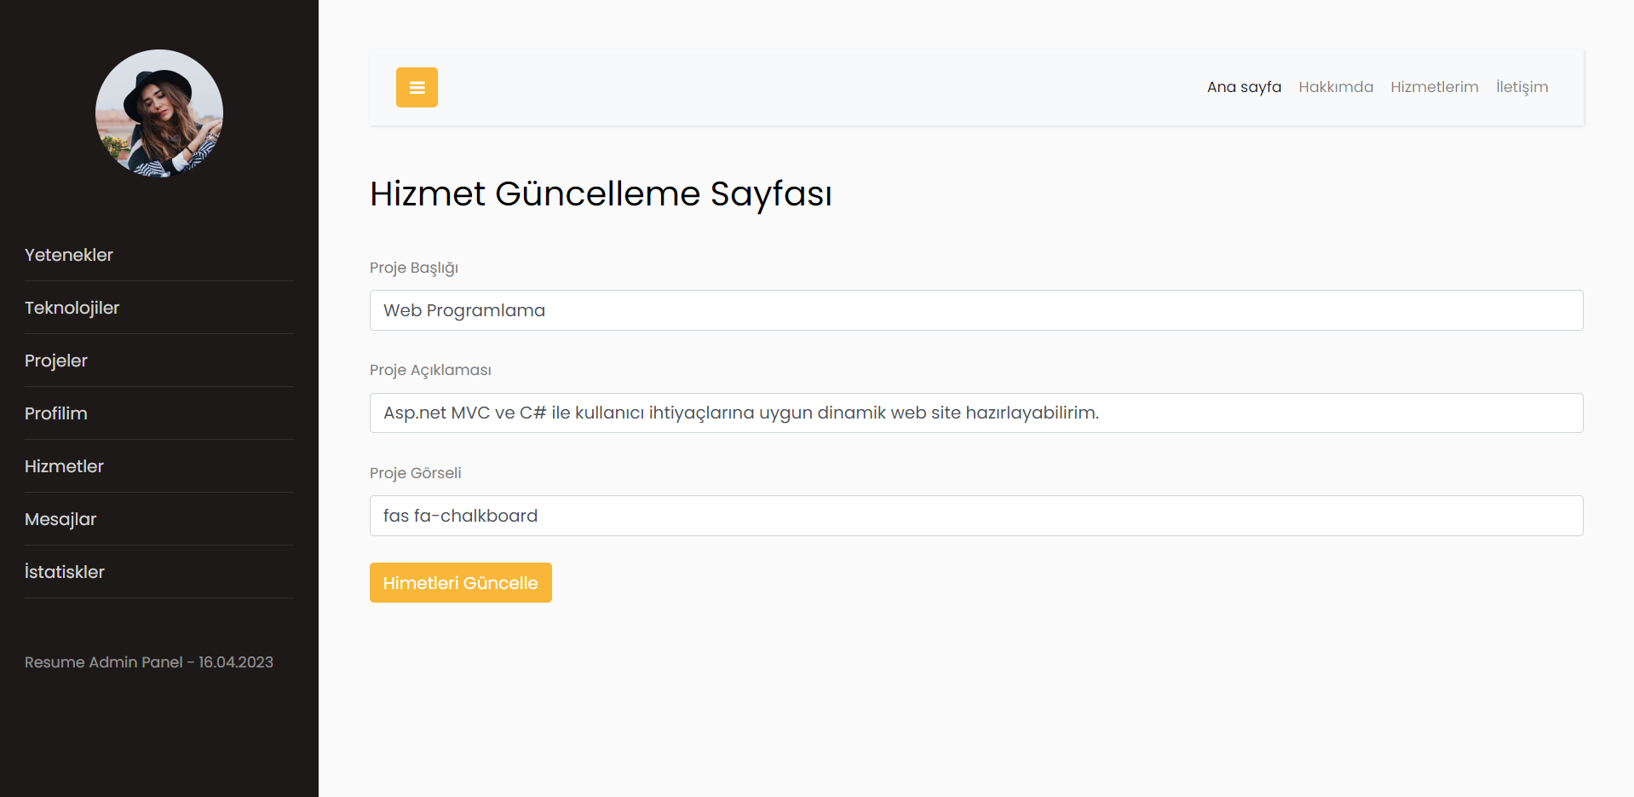The width and height of the screenshot is (1634, 797).
Task: Open the İletişim page
Action: click(1522, 87)
